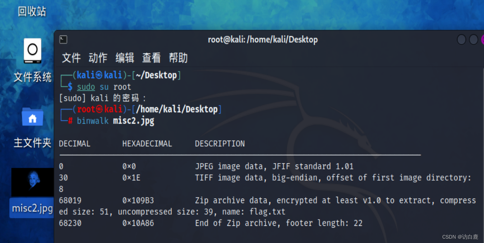Click the underlined sudo text in the terminal
Viewport: 484px width, 243px height.
(86, 86)
